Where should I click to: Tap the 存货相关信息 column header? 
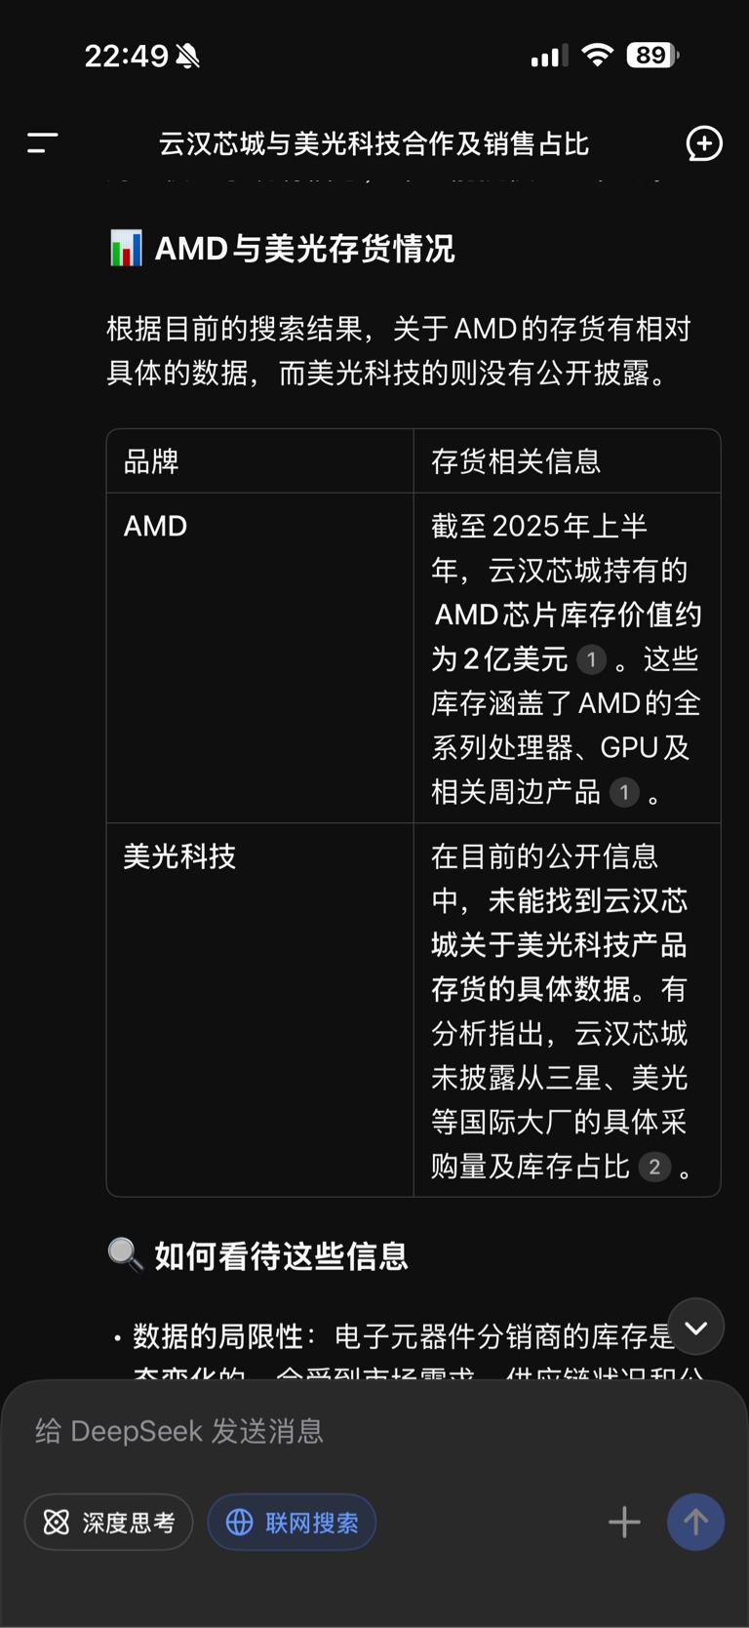pos(516,461)
